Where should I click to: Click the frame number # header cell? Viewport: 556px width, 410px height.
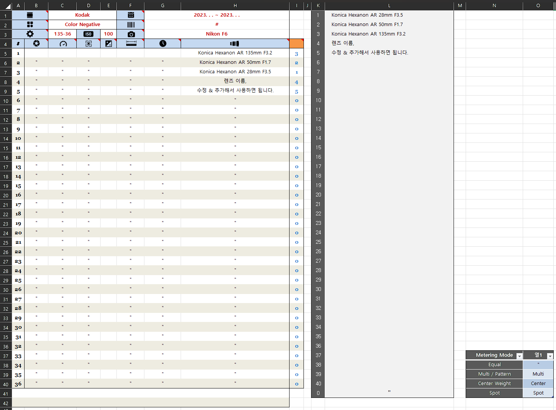click(x=18, y=43)
